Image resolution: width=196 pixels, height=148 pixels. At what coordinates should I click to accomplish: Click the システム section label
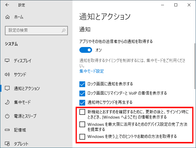(x=11, y=44)
